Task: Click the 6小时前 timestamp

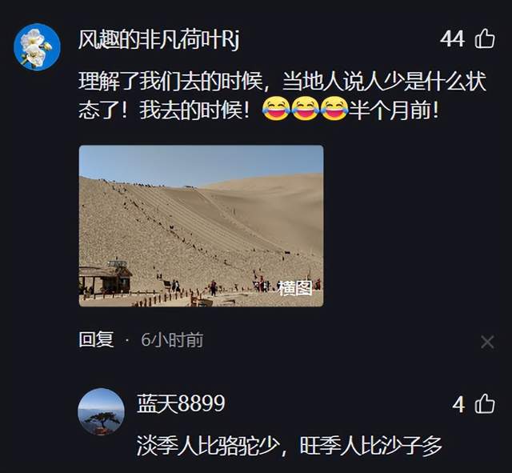Action: [x=172, y=340]
